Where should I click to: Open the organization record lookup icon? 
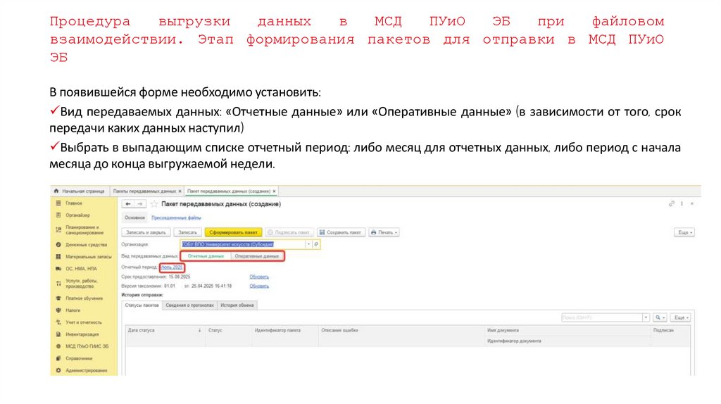(x=316, y=244)
